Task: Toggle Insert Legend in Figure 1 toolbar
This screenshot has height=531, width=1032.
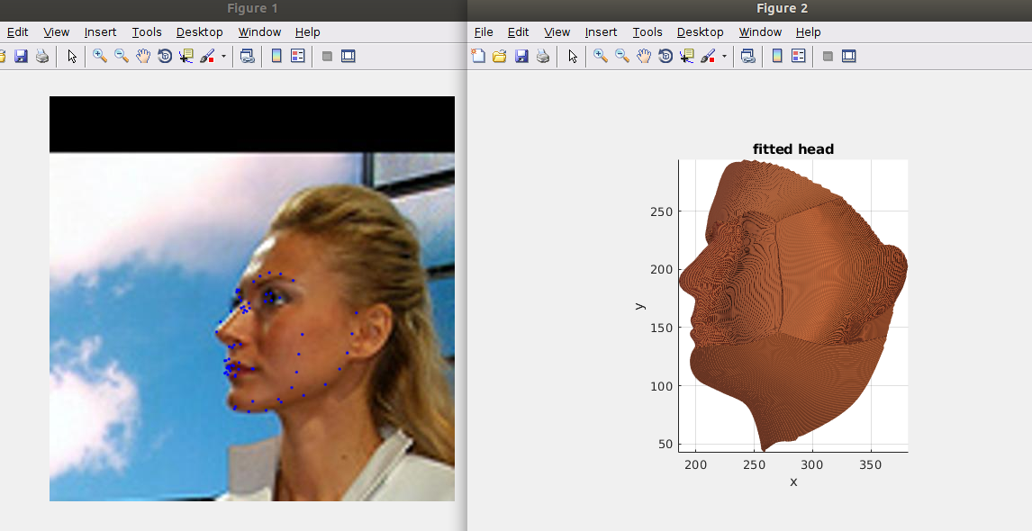Action: (x=298, y=56)
